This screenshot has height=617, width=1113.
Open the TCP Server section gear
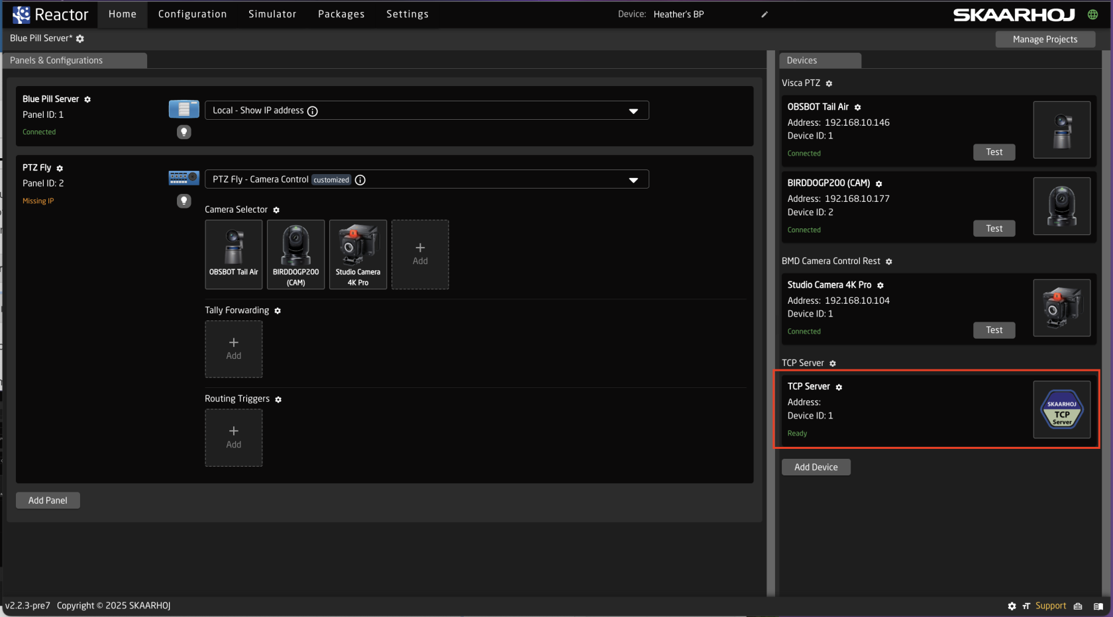pos(832,363)
